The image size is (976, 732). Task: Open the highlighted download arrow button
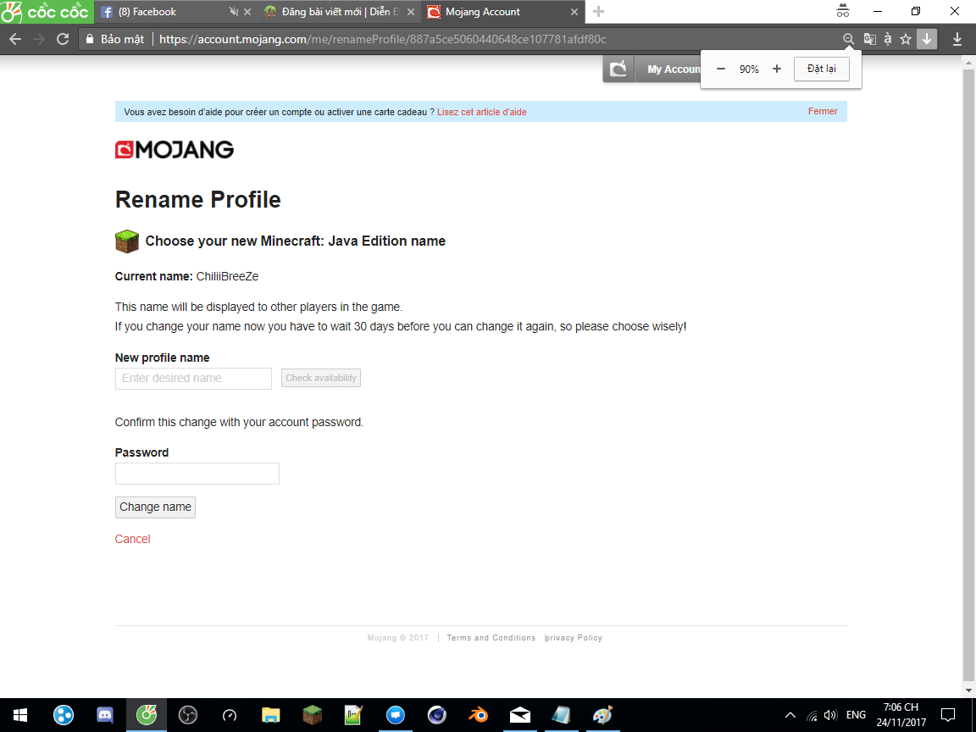point(927,39)
